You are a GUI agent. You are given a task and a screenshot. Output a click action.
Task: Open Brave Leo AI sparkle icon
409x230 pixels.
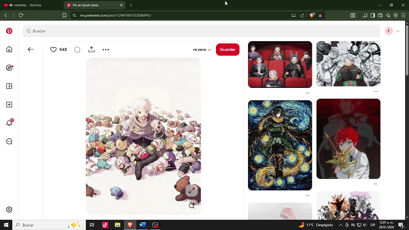coord(388,15)
